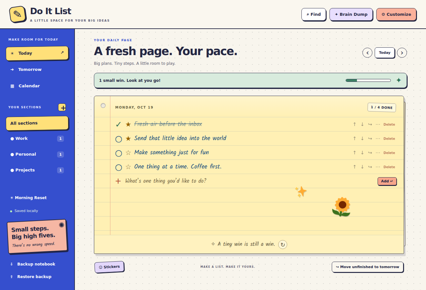Unstar 'Fresh air before the inbox'
The width and height of the screenshot is (426, 290).
128,124
